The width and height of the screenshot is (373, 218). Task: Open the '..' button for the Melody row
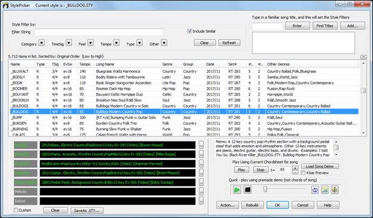[x=201, y=192]
